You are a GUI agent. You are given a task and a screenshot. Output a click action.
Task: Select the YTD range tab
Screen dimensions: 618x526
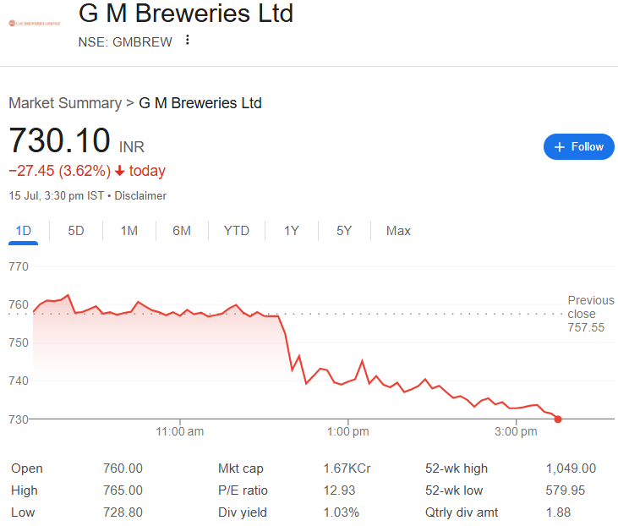click(237, 231)
